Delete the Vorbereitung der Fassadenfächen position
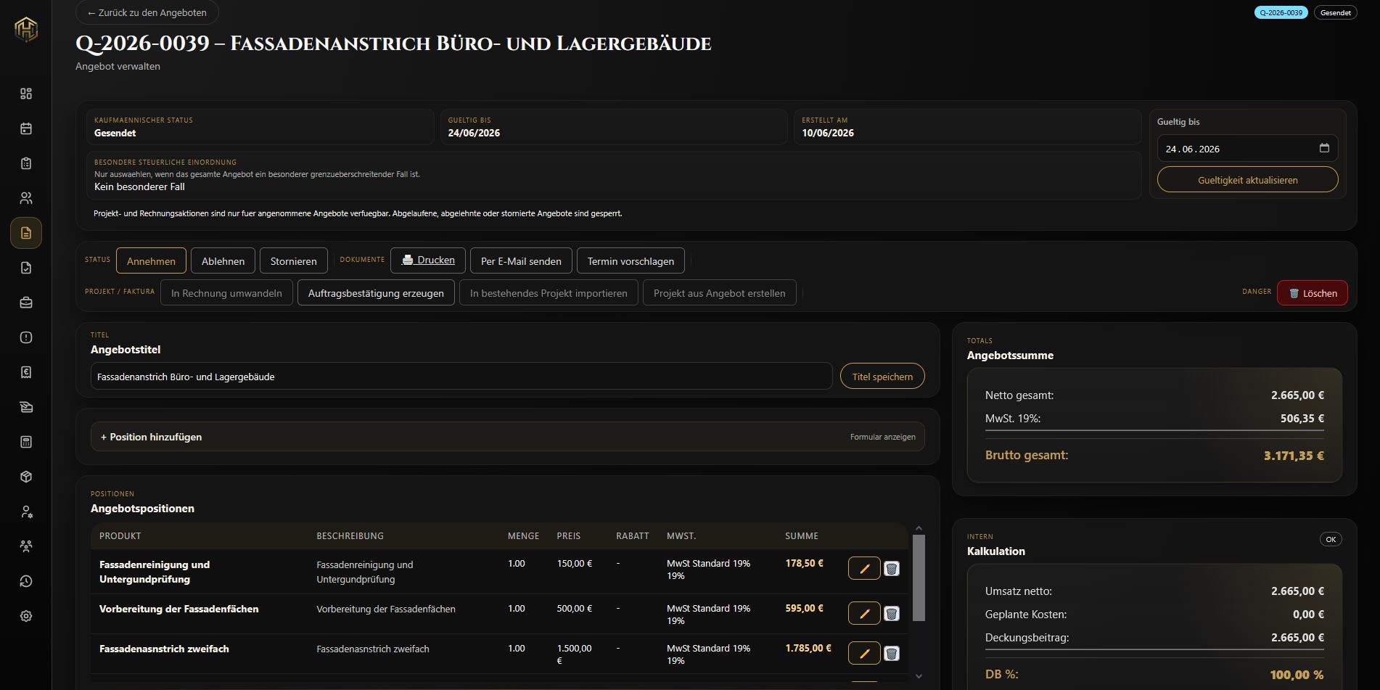 [x=892, y=614]
